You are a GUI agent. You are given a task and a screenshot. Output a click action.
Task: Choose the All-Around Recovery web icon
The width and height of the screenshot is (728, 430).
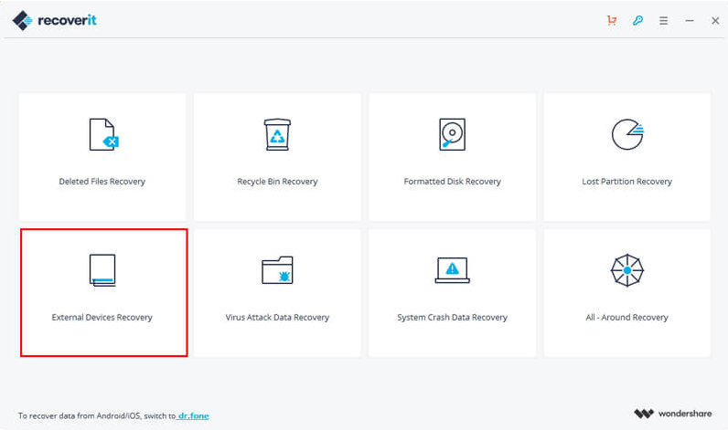(x=626, y=270)
